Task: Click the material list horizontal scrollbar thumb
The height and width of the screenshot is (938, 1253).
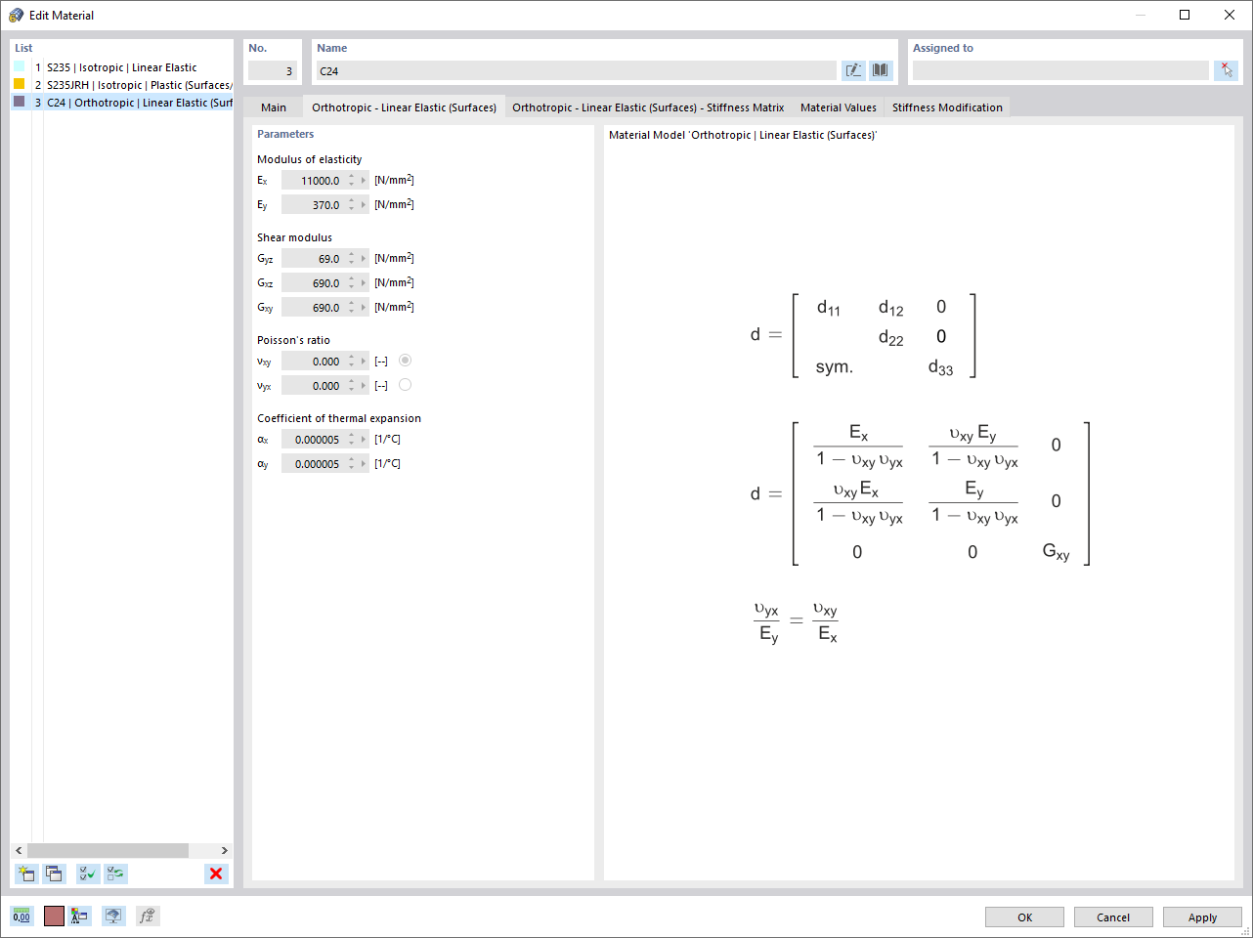Action: (x=108, y=851)
